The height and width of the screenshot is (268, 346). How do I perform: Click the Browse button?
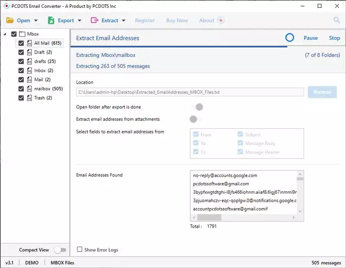[x=322, y=92]
